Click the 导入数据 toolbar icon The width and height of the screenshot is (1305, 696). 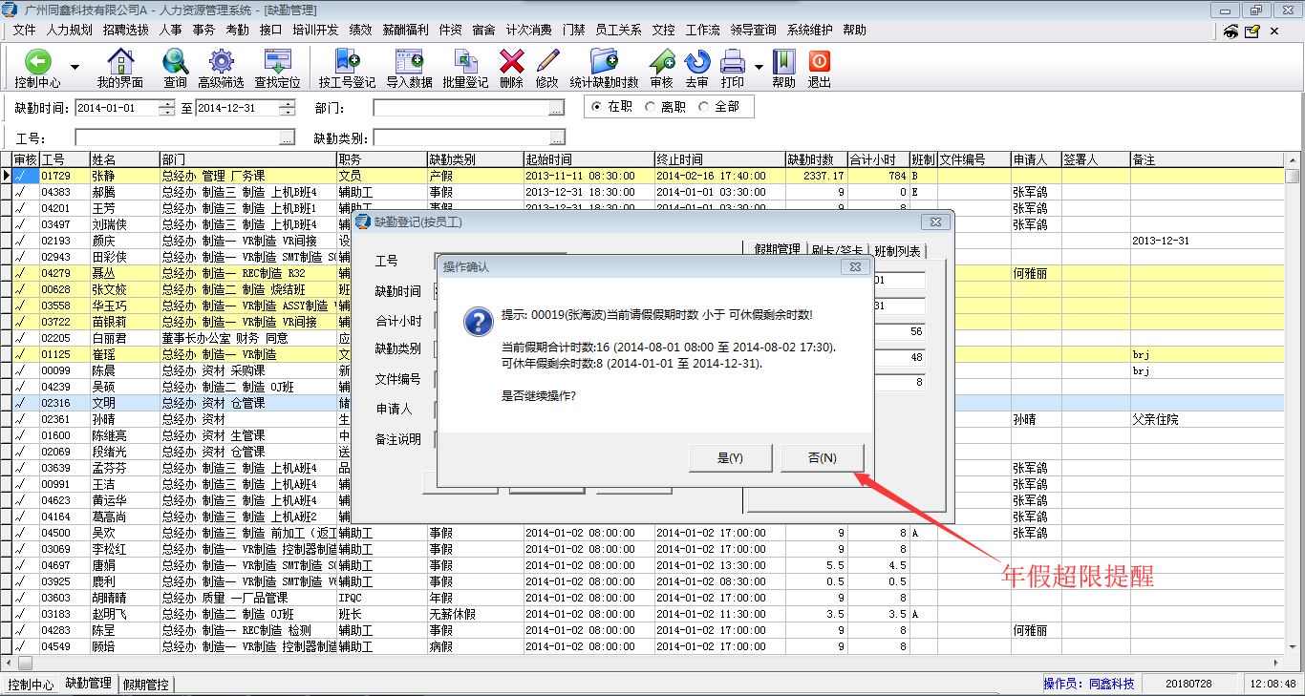click(409, 63)
